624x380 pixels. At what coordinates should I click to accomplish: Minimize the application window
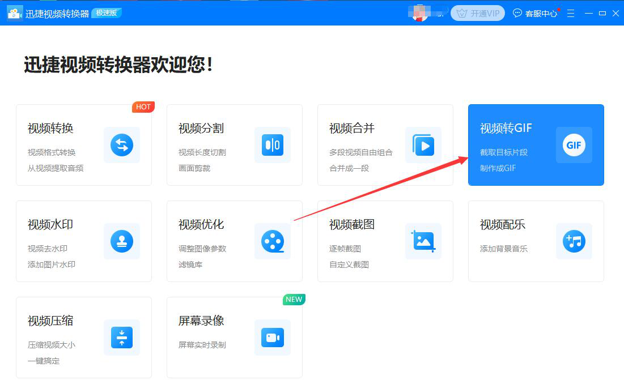589,14
